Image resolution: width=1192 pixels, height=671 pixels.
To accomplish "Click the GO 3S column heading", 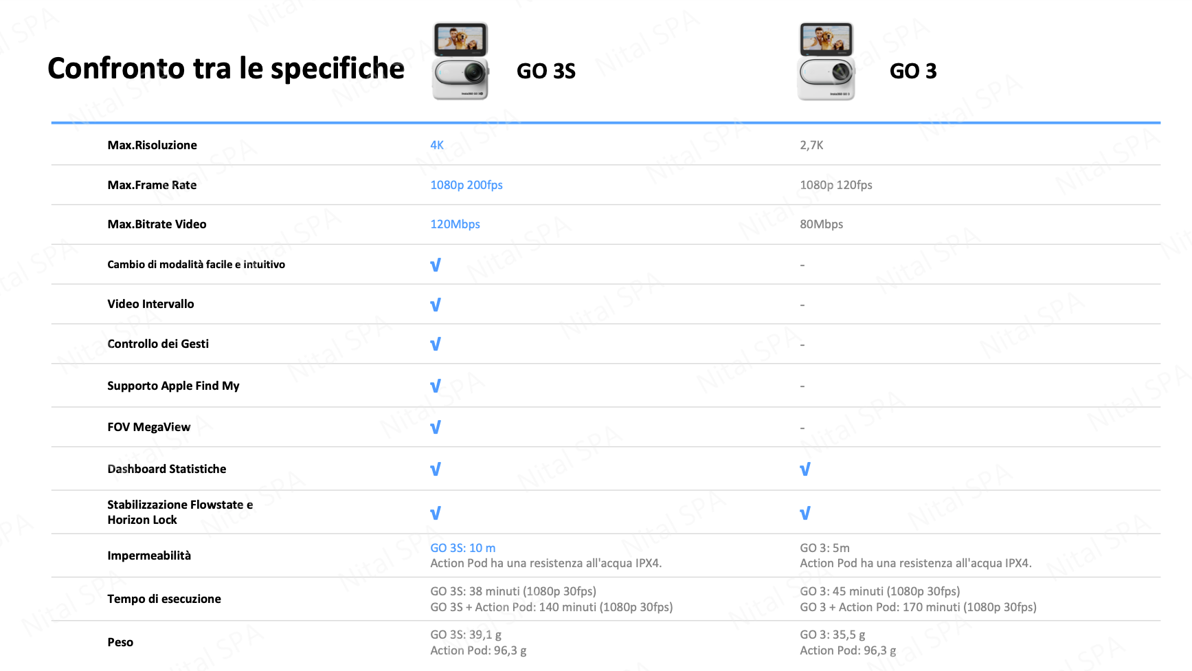I will [x=546, y=71].
